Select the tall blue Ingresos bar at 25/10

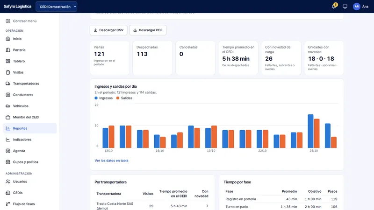(x=310, y=131)
